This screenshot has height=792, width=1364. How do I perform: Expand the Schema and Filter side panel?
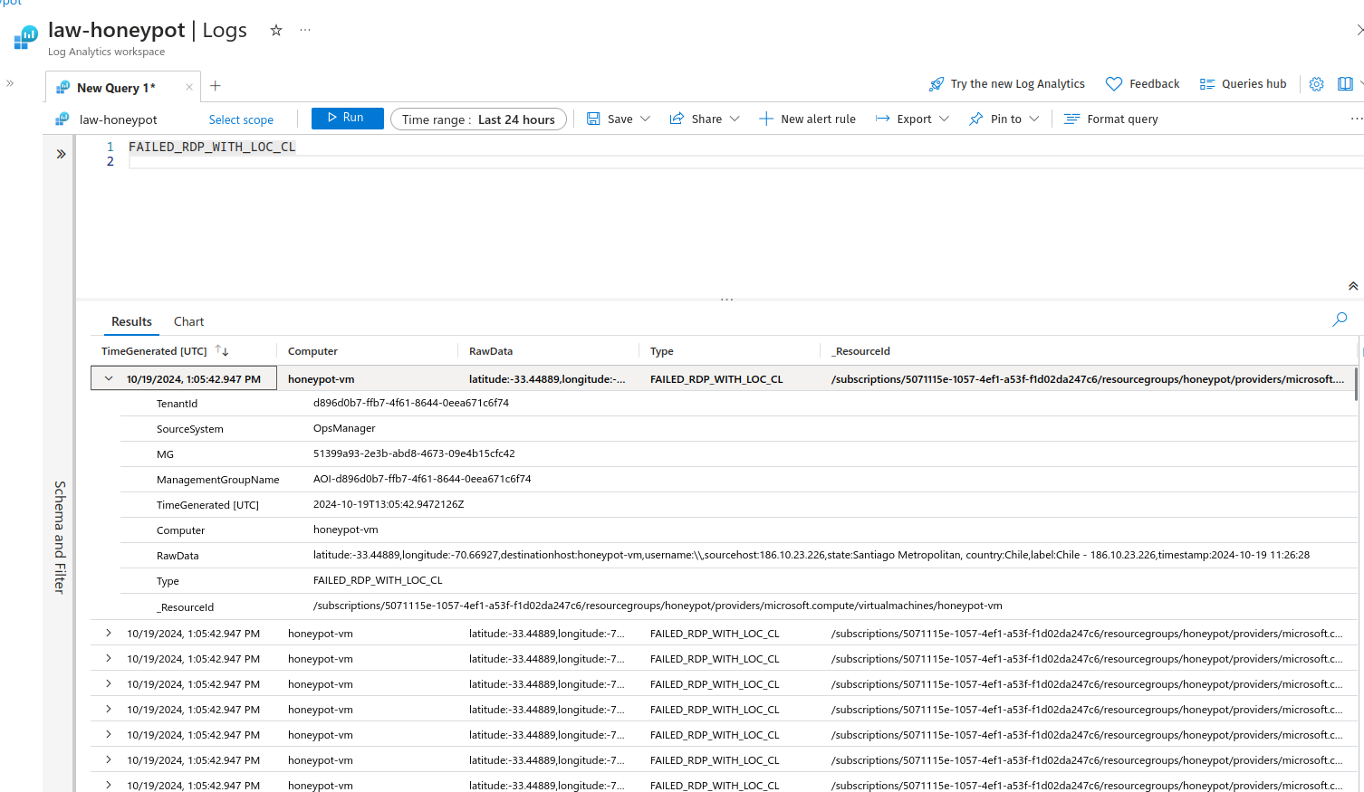click(61, 154)
